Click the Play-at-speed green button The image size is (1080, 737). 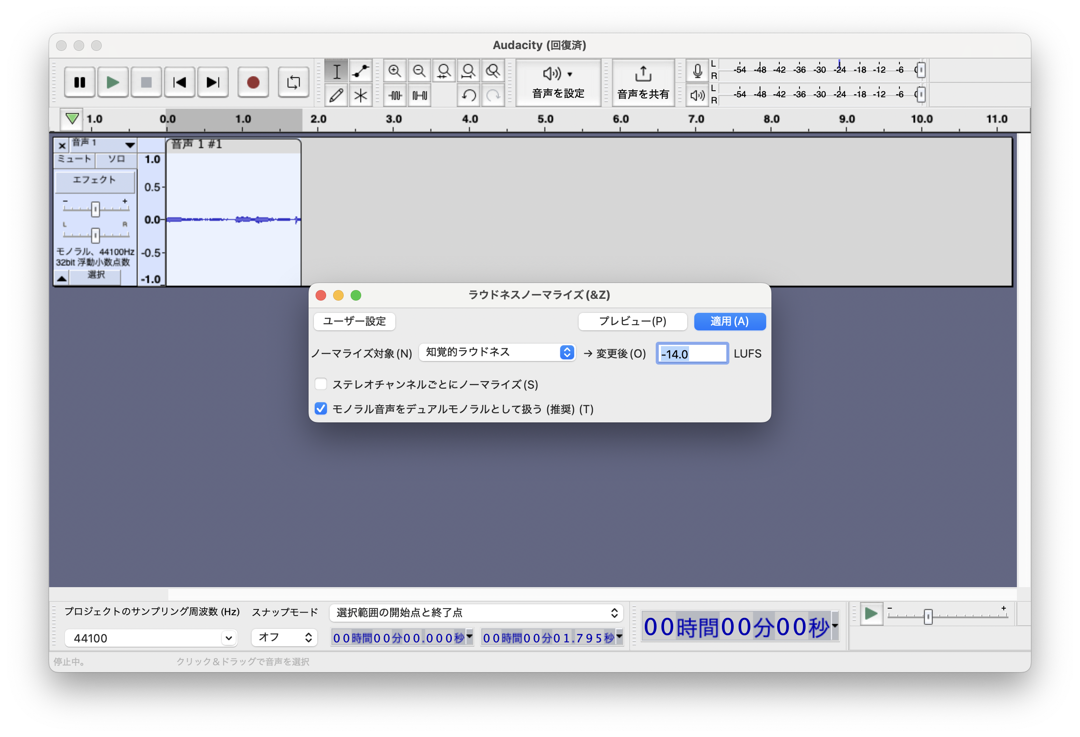point(871,614)
